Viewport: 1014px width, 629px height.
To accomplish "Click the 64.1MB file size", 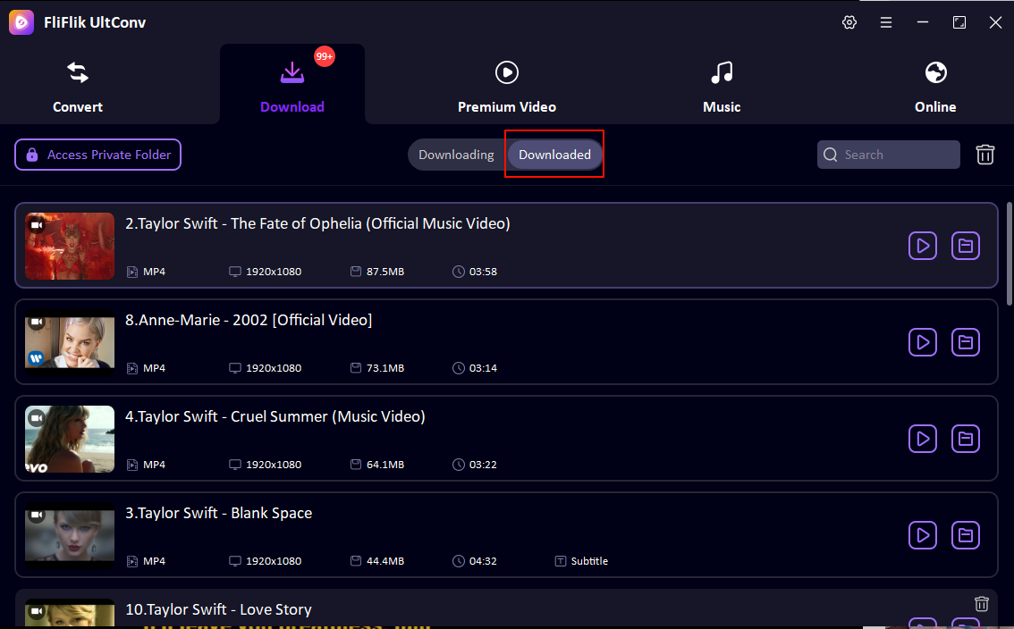I will click(385, 464).
